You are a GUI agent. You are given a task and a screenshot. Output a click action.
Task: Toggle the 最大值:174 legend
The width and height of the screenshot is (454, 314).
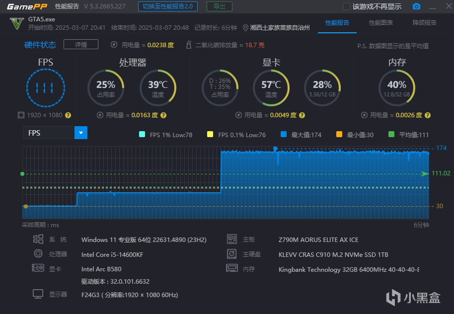[301, 135]
